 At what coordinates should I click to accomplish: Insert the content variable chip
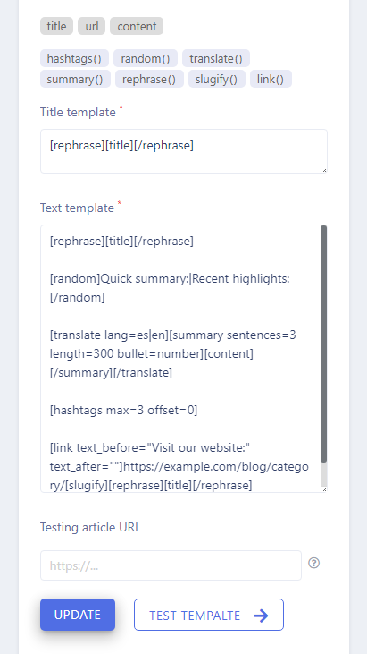coord(137,26)
